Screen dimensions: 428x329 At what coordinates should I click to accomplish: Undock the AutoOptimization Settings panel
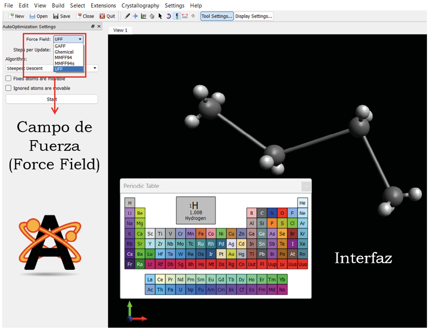(93, 27)
